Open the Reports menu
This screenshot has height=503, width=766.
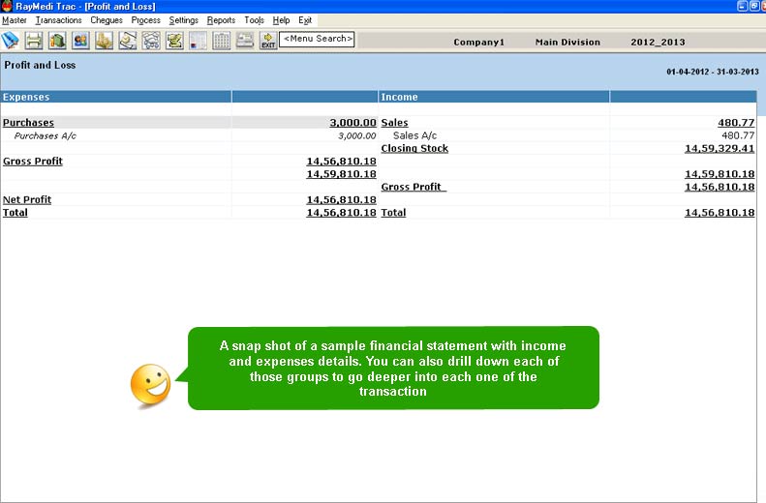click(222, 20)
